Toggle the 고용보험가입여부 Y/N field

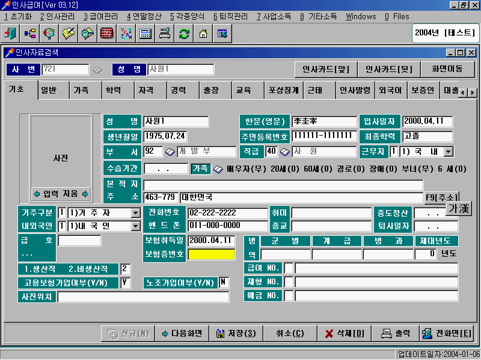(126, 283)
